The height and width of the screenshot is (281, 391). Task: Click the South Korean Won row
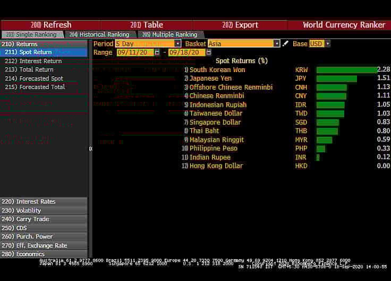click(x=217, y=70)
